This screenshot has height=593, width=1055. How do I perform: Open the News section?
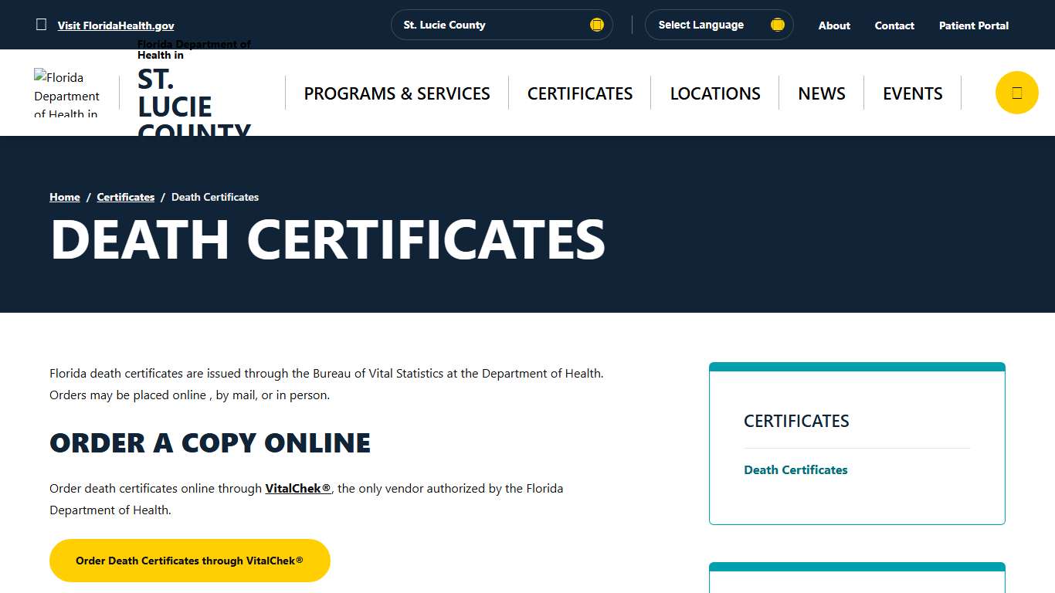(821, 93)
